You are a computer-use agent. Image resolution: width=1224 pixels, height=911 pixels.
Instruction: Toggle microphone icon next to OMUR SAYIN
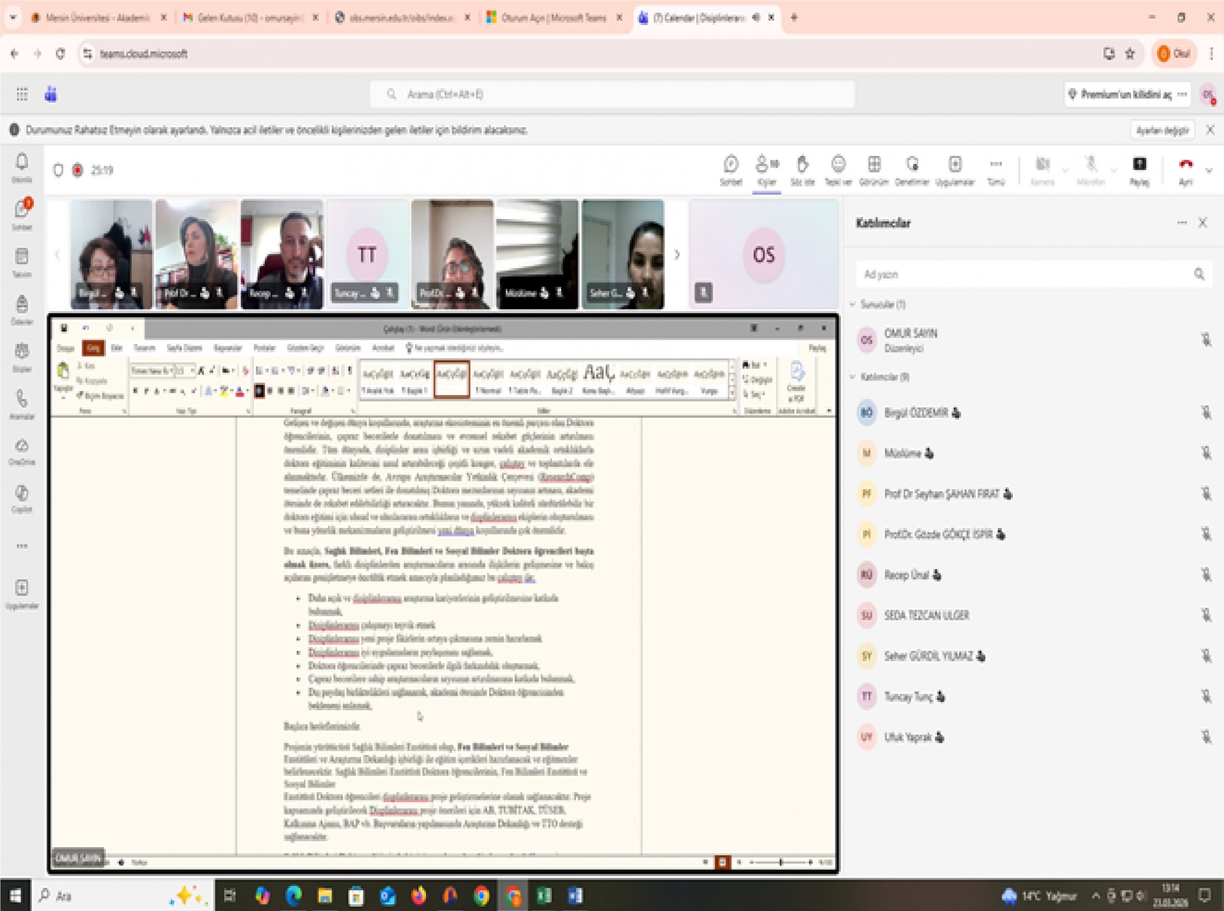pyautogui.click(x=1206, y=340)
